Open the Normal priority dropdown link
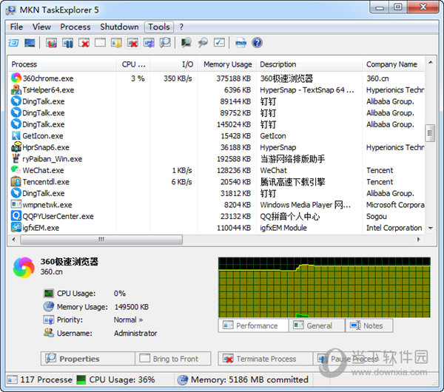 pyautogui.click(x=128, y=320)
